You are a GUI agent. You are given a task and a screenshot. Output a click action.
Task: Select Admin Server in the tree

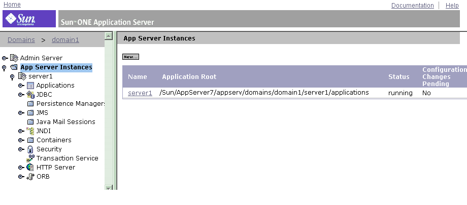[41, 58]
